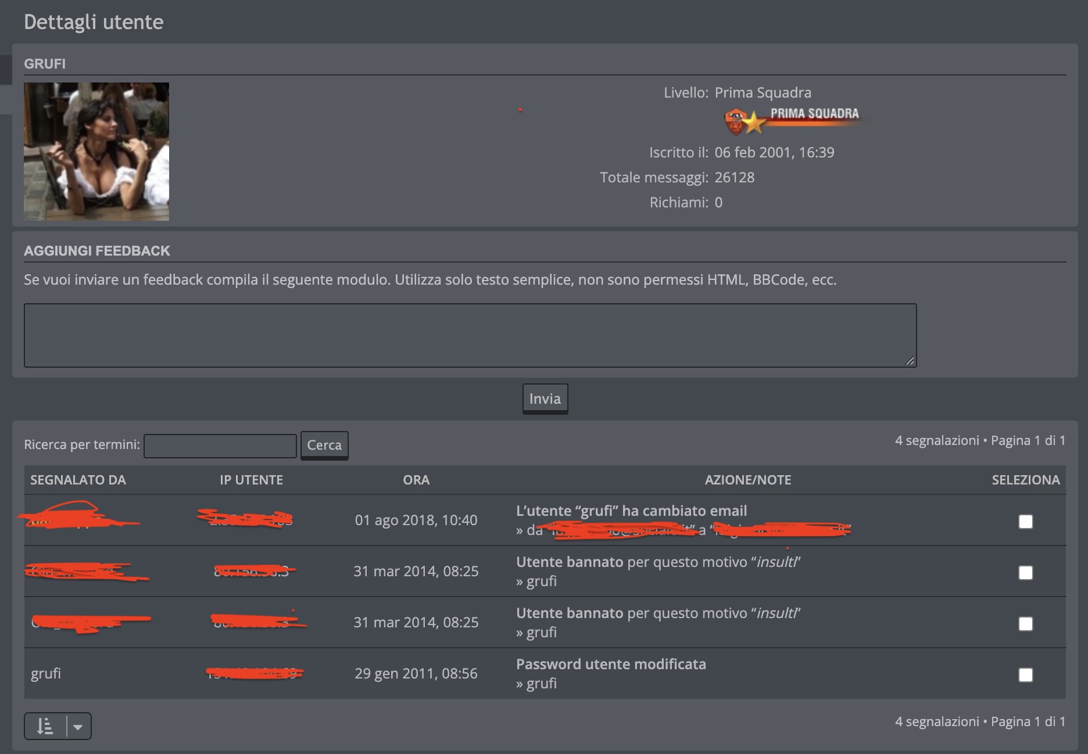Open the sort options icon button

point(45,726)
